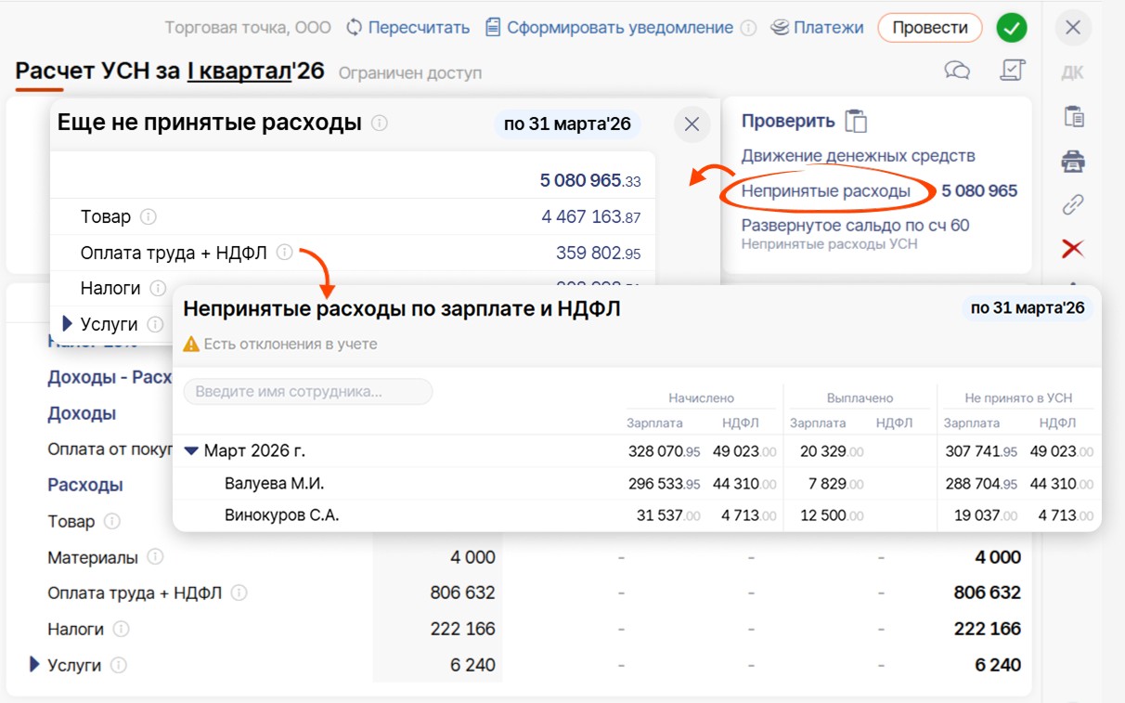The image size is (1125, 703).
Task: Click the clipboard icon beside Проверить
Action: 856,122
